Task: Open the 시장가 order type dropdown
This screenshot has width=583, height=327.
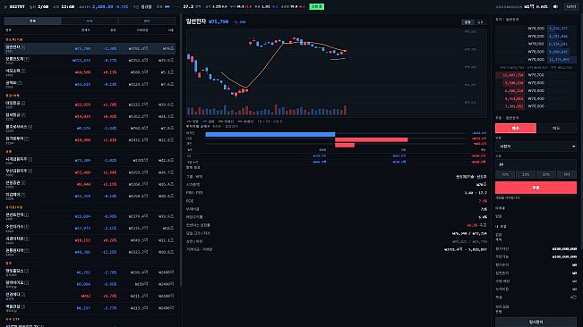Action: click(536, 147)
